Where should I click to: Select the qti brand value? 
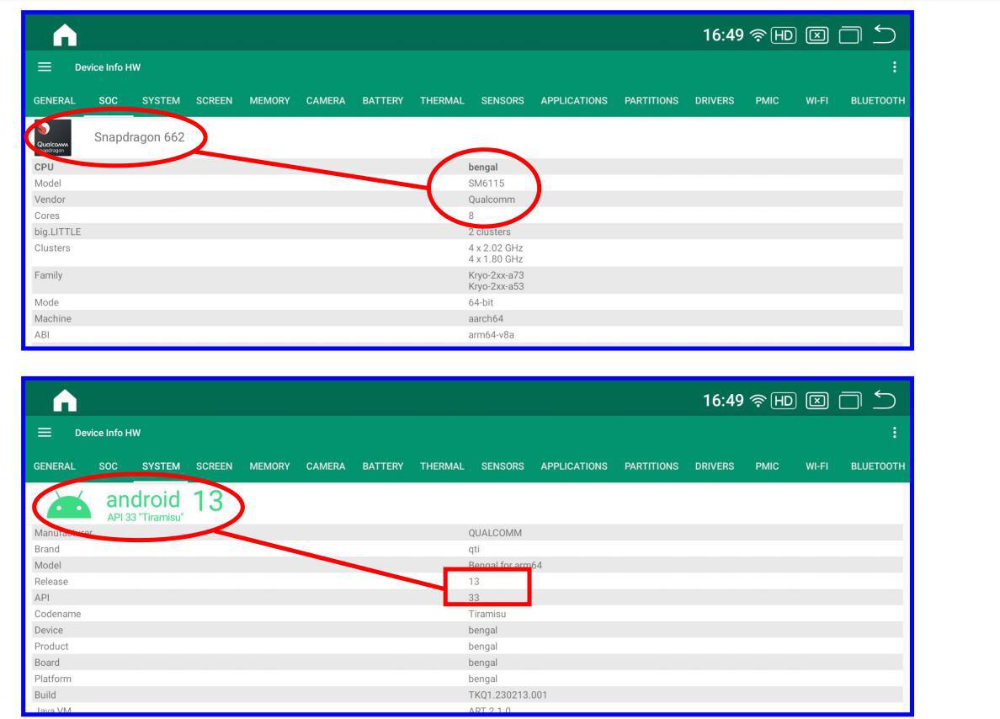point(474,549)
